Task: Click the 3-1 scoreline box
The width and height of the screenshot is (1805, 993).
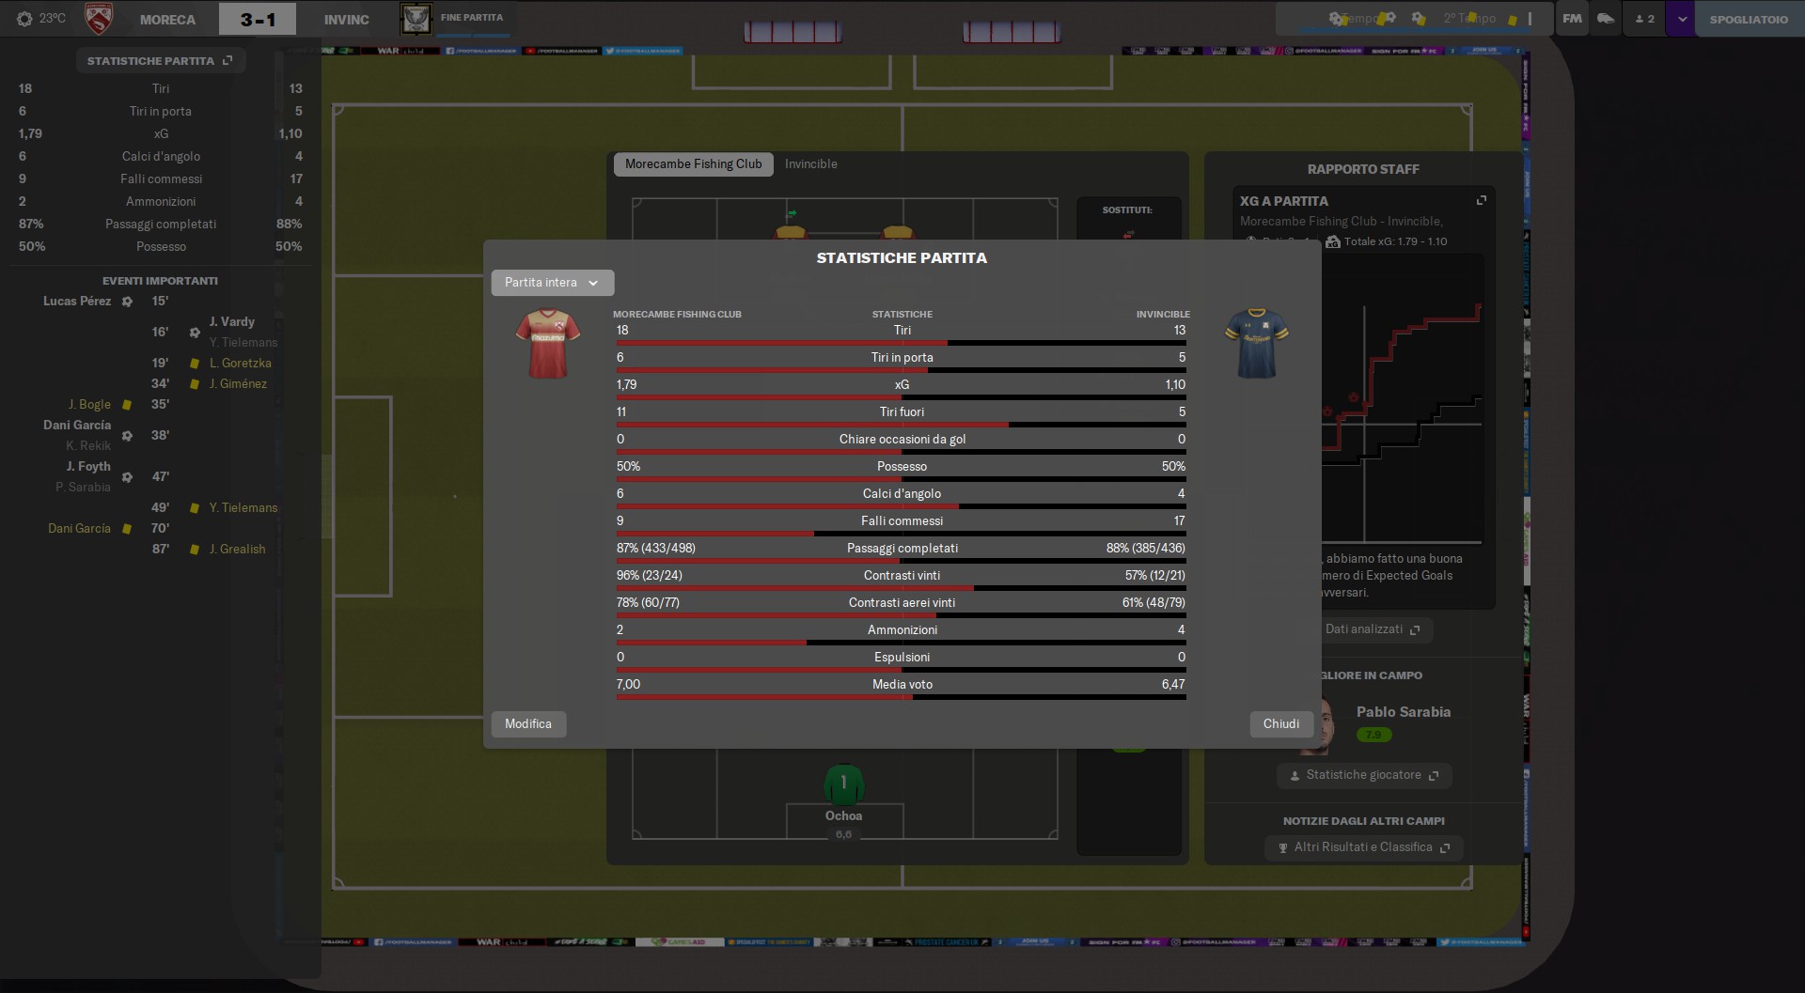Action: pos(258,19)
